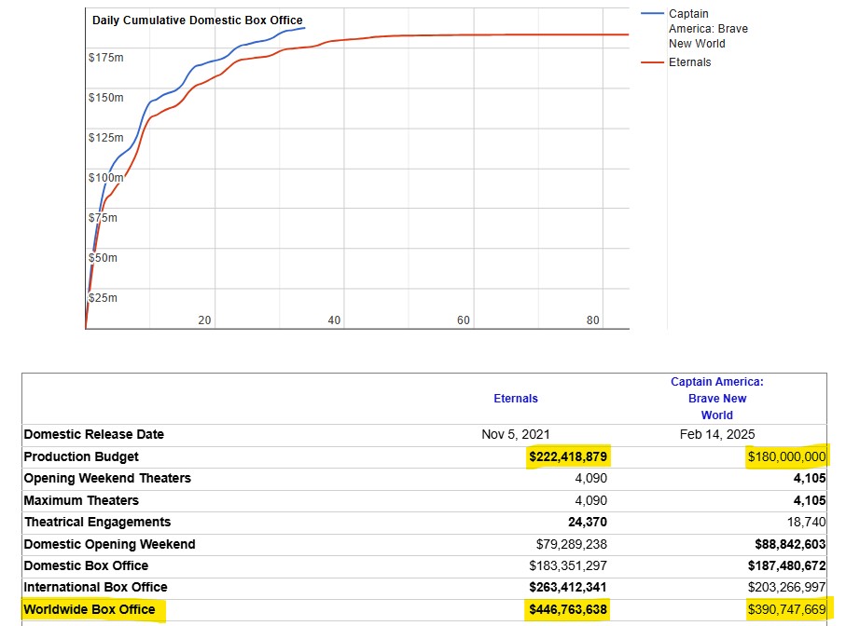Click Captain America budget value $180,000,000
This screenshot has width=846, height=626.
tap(786, 457)
